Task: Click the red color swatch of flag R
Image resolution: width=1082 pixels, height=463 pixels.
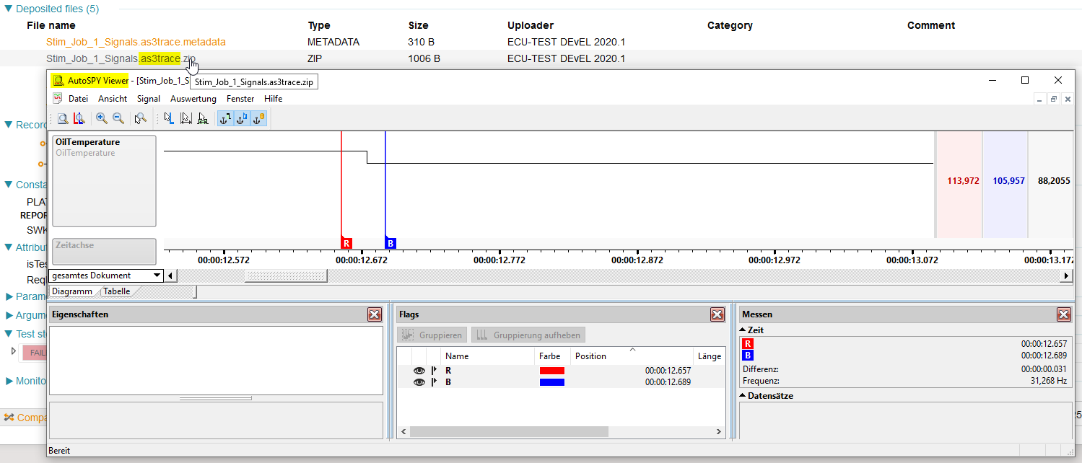Action: 552,371
